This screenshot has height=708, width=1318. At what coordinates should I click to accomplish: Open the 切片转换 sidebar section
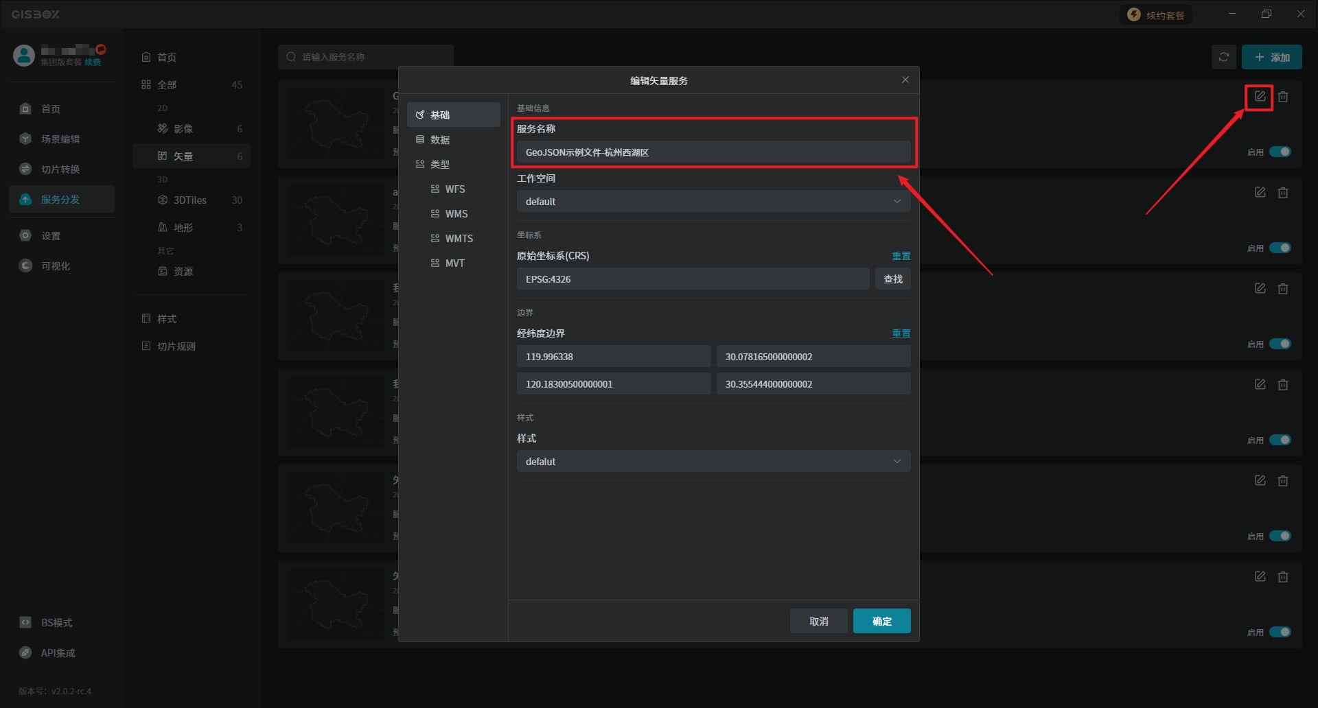pyautogui.click(x=60, y=169)
